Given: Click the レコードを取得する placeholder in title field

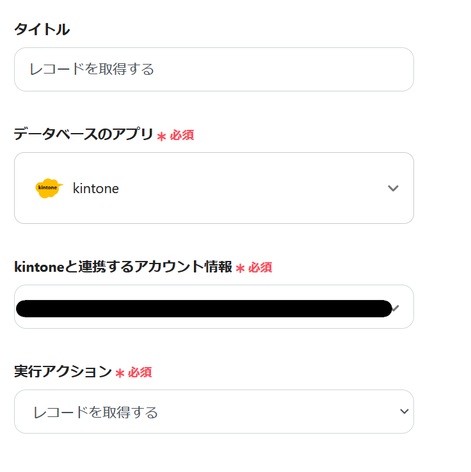Looking at the screenshot, I should coord(92,69).
